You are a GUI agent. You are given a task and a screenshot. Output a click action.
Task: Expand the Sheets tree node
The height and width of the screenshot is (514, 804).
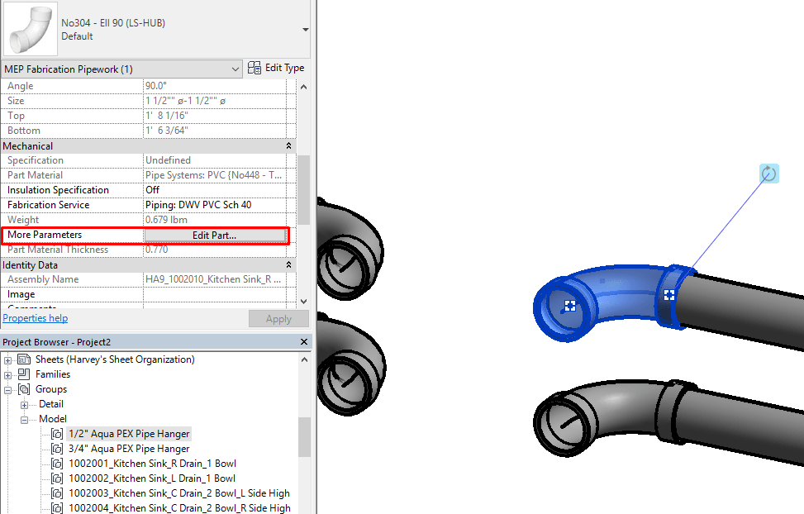tap(7, 359)
